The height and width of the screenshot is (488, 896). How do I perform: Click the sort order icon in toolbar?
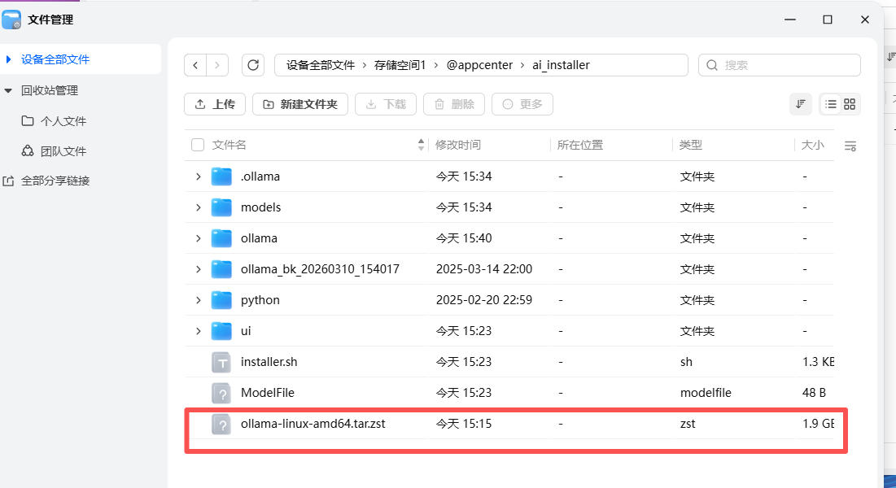pyautogui.click(x=801, y=104)
